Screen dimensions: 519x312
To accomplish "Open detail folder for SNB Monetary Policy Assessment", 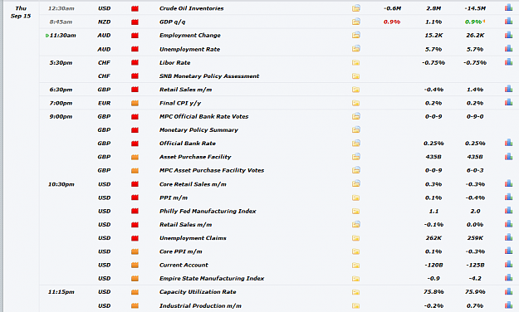I will pyautogui.click(x=355, y=76).
